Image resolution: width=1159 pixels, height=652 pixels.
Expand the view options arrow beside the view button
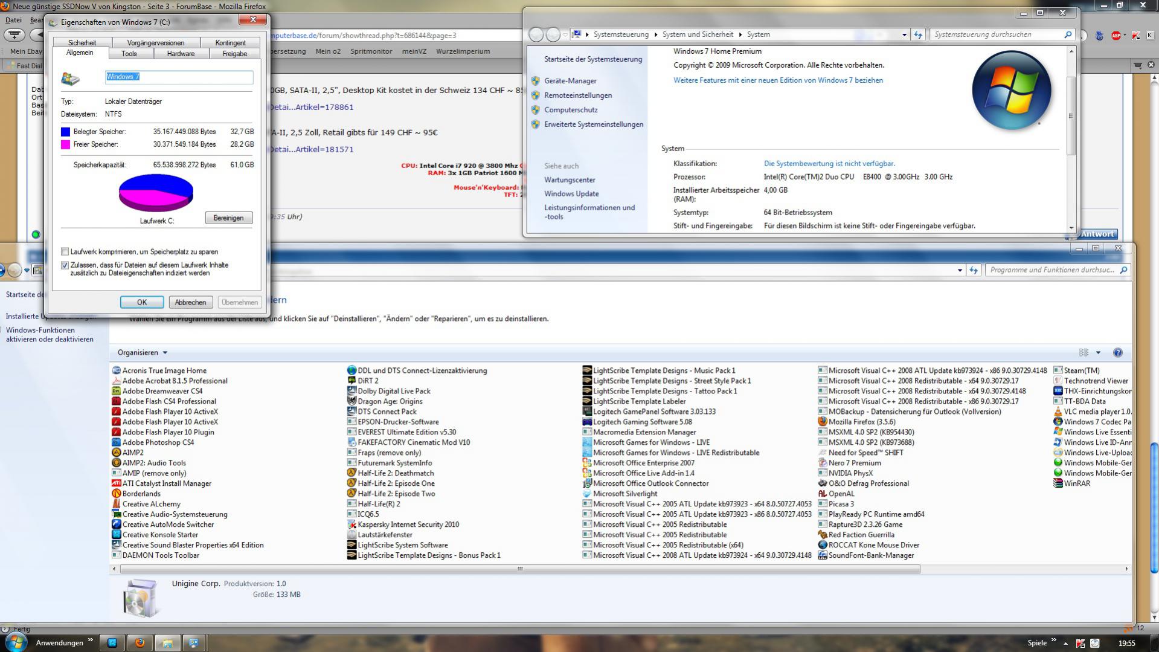[x=1098, y=352]
